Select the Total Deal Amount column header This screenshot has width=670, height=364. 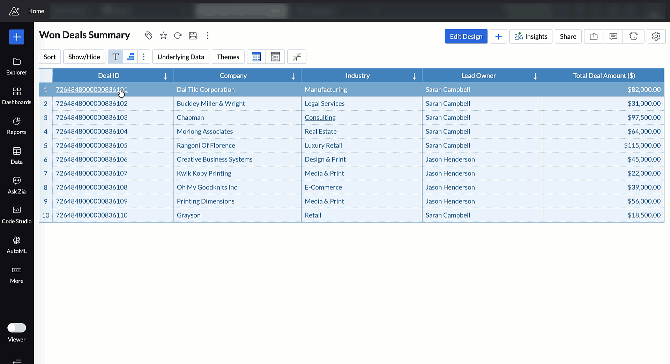604,76
